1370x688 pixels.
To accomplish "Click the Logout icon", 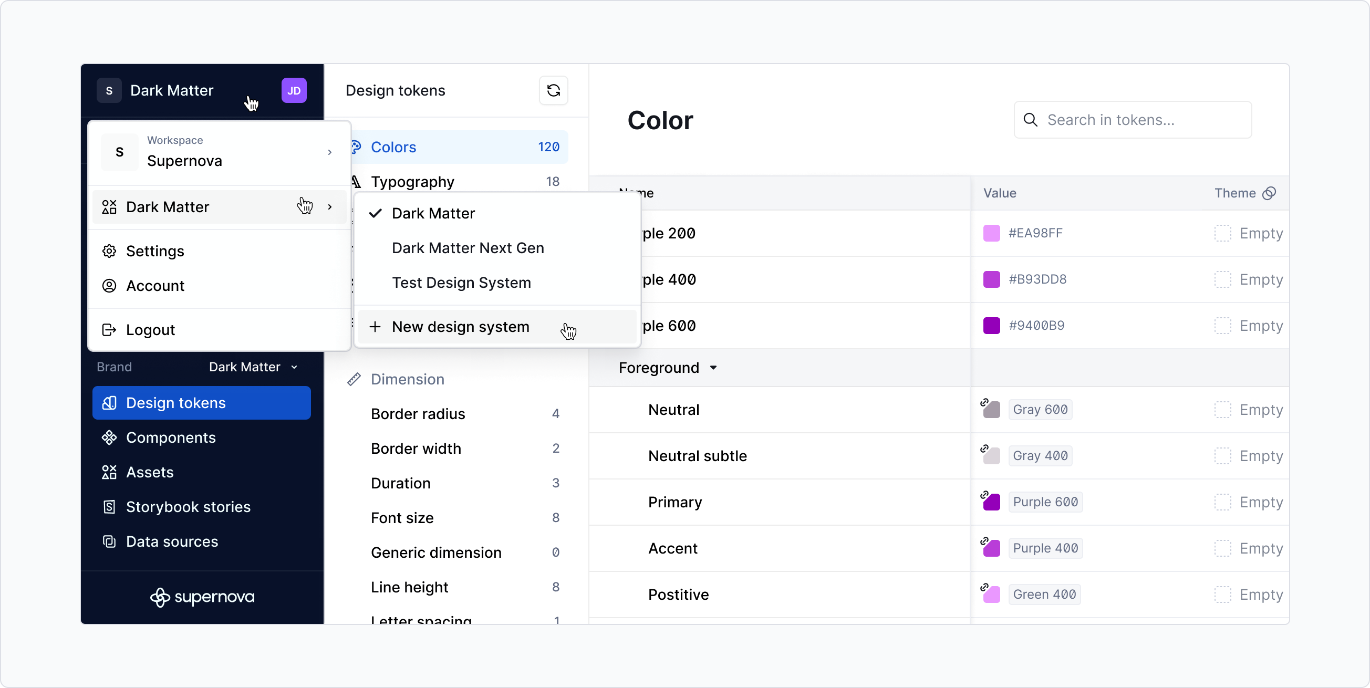I will click(x=109, y=330).
